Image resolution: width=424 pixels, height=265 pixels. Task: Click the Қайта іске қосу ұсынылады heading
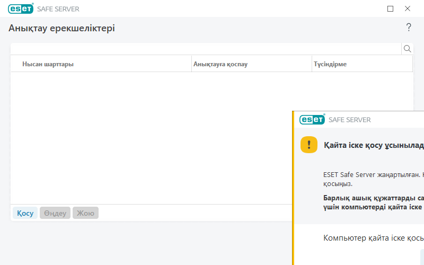(374, 145)
